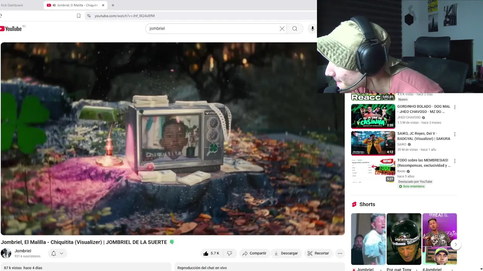Viewport: 483px width, 271px height.
Task: Start voice search with microphone icon
Action: [312, 29]
